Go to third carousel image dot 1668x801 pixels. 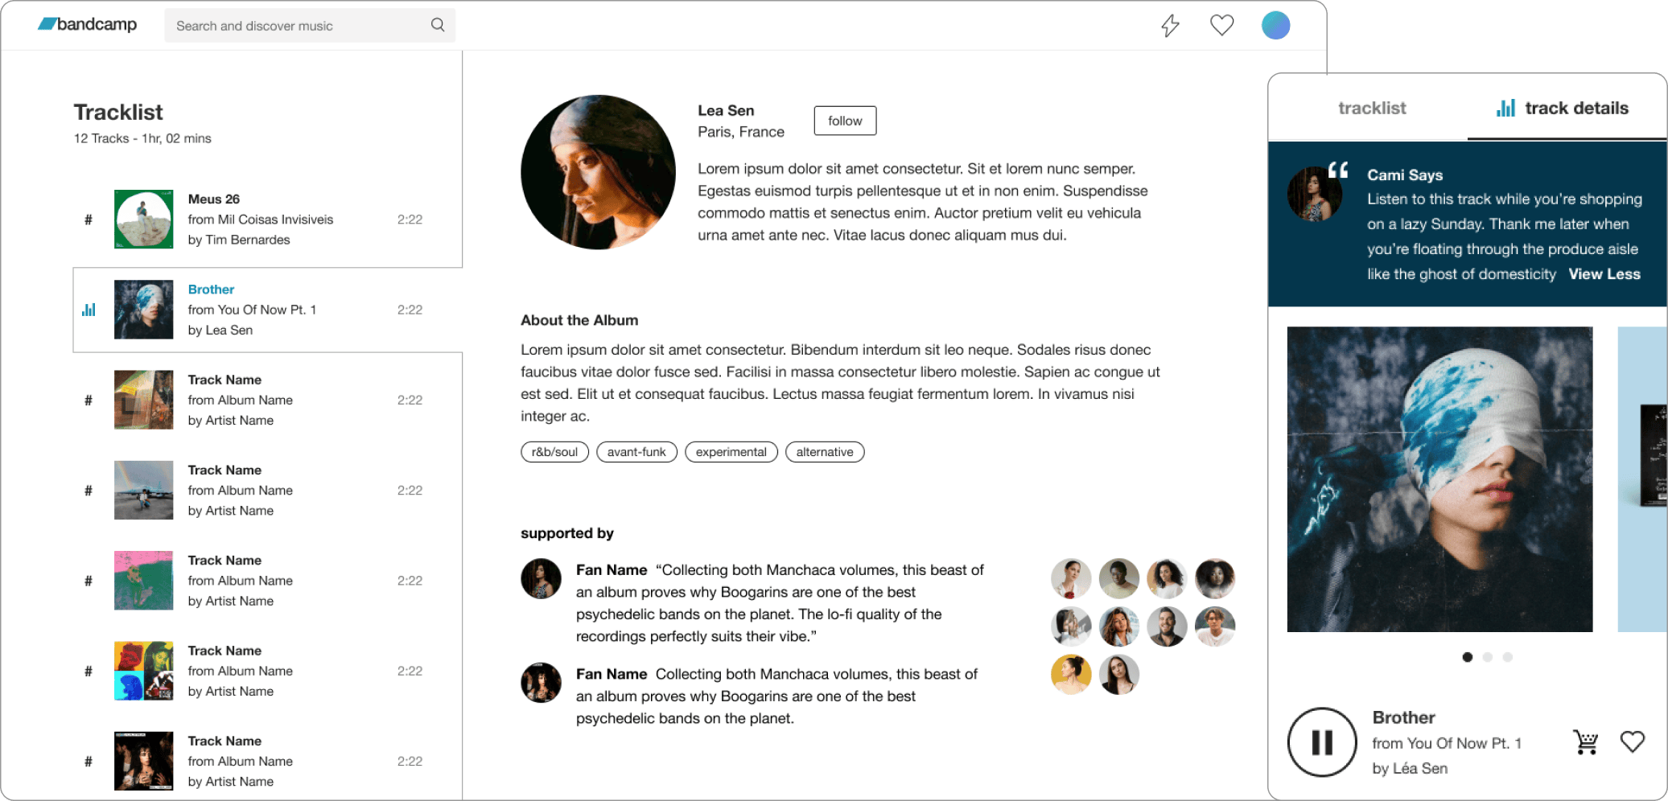[1508, 657]
